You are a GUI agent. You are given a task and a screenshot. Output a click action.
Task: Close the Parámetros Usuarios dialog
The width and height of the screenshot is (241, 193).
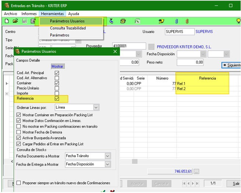(115, 51)
